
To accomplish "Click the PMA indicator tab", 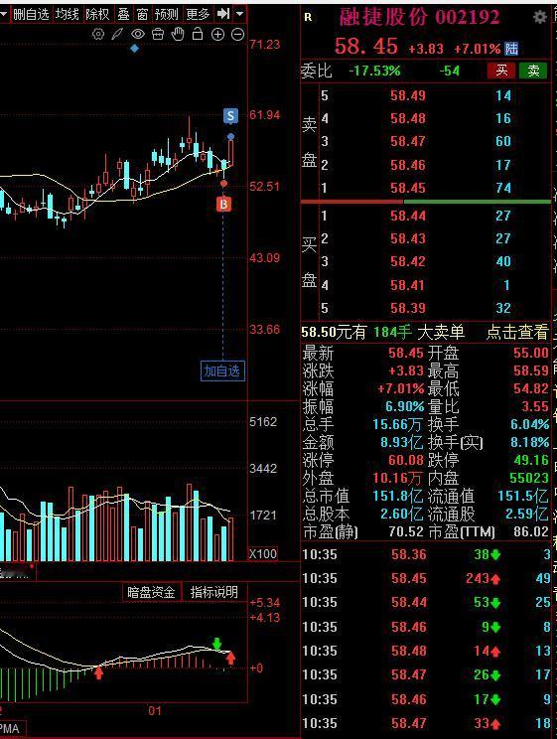I will click(x=10, y=729).
